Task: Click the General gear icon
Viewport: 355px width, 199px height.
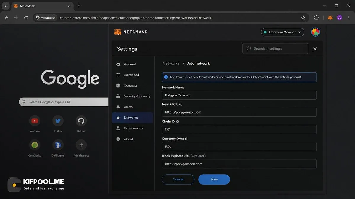Action: click(x=118, y=64)
